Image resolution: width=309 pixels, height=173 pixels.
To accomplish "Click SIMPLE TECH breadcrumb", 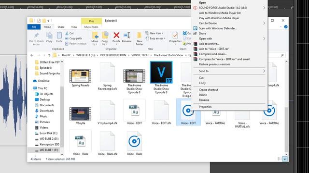I will (x=140, y=55).
